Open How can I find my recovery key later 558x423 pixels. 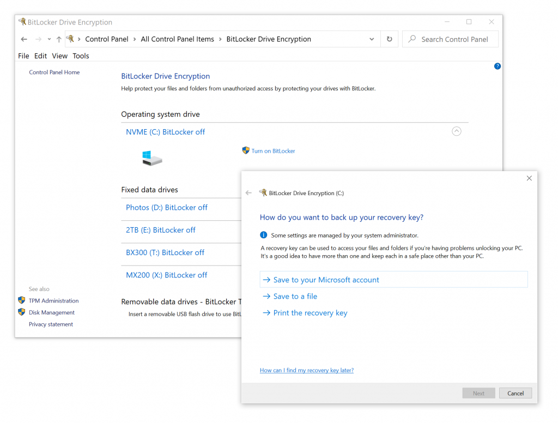(306, 370)
